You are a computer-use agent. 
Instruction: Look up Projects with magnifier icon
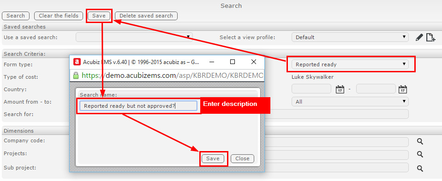tap(420, 155)
